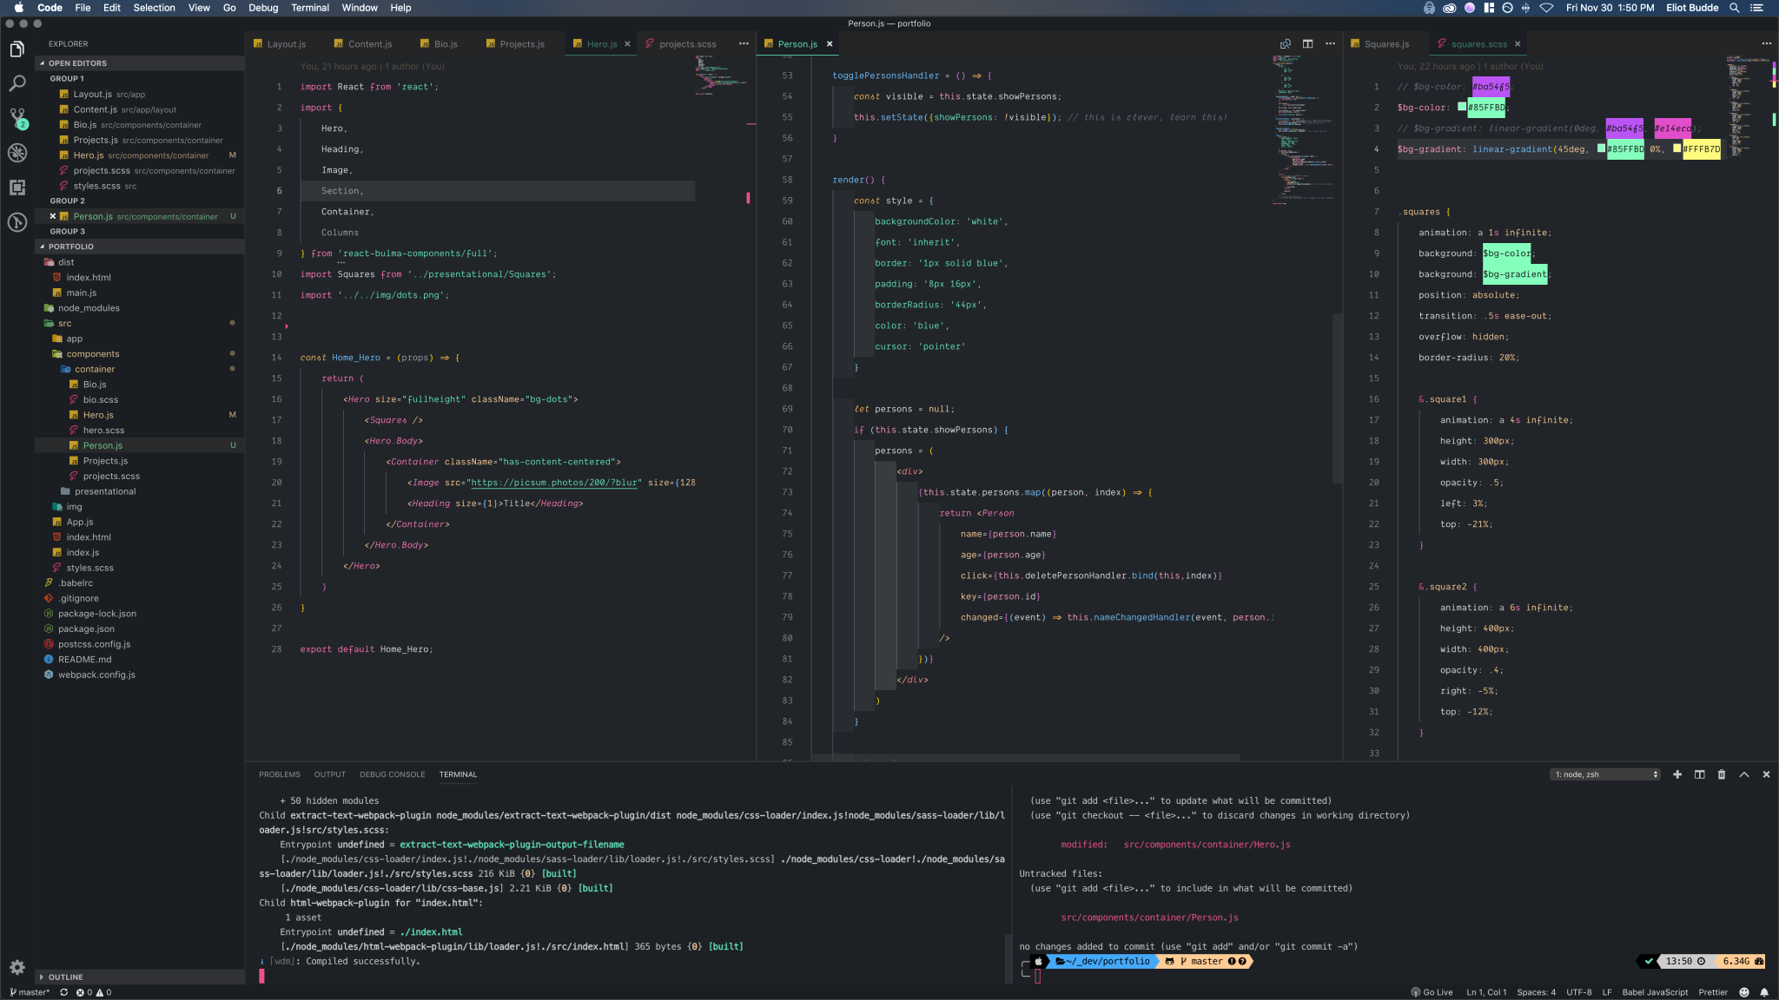The image size is (1779, 1000).
Task: Open webpack.config.js in explorer
Action: [x=96, y=674]
